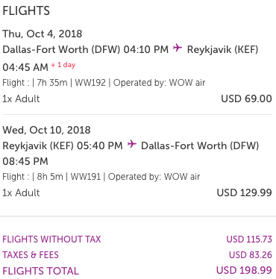Click the USD 69.00 outbound price
The image size is (276, 279).
pos(246,98)
